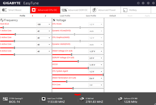Click the 3 Active Core slider handle
The width and height of the screenshot is (156, 105).
[x=14, y=48]
